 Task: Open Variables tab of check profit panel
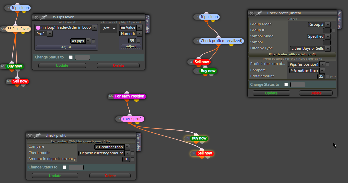pos(139,142)
